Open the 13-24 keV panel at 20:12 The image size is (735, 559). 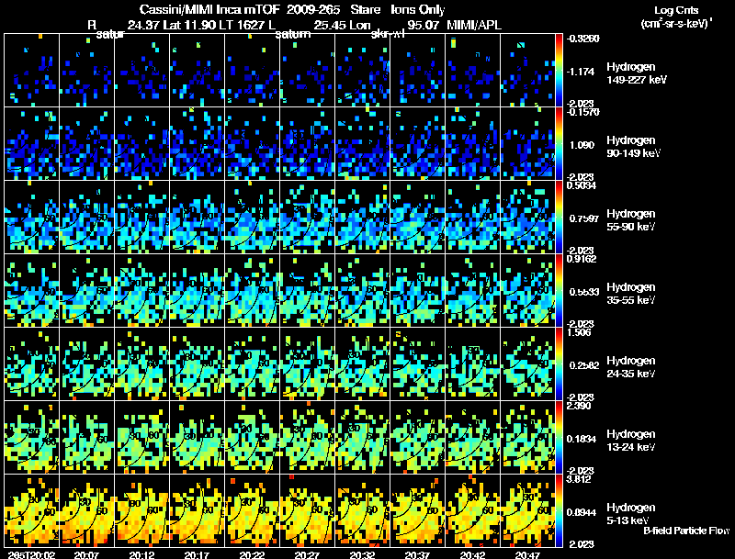pos(142,438)
